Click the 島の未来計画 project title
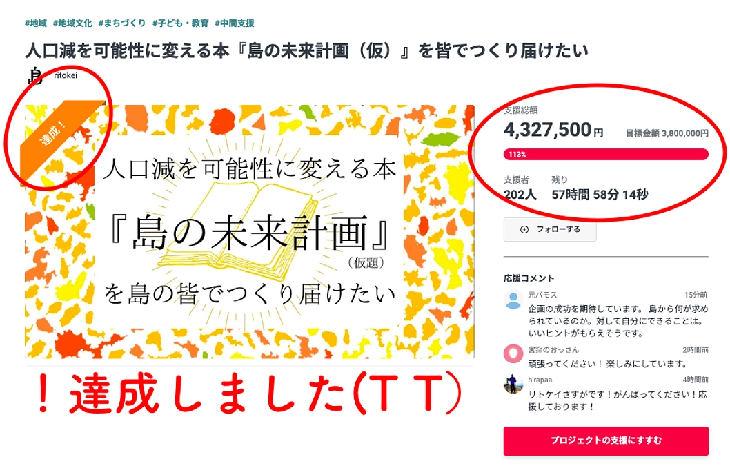The image size is (730, 466). coord(305,49)
